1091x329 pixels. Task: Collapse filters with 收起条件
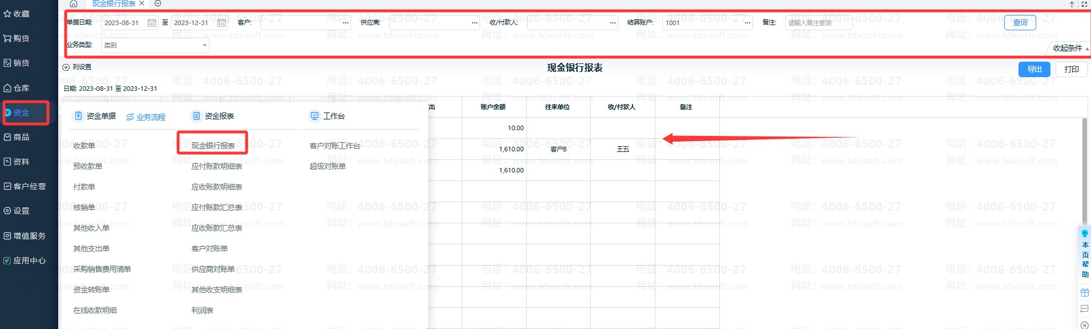pyautogui.click(x=1069, y=49)
